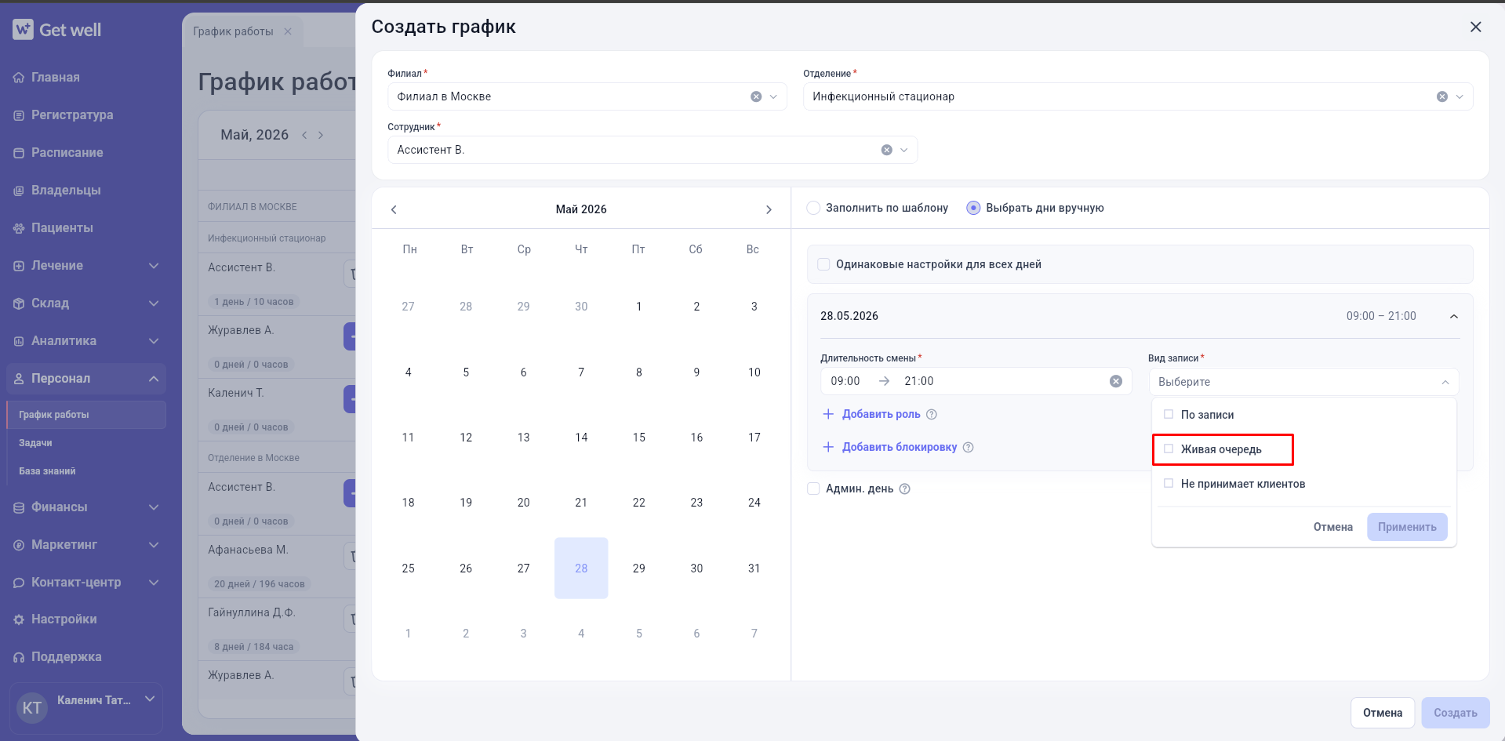Show help for Админ. день
The height and width of the screenshot is (741, 1505).
(904, 489)
